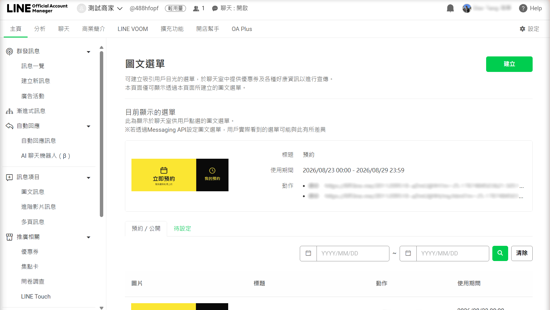Click the followers count icon
Viewport: 550px width, 310px height.
pos(196,9)
